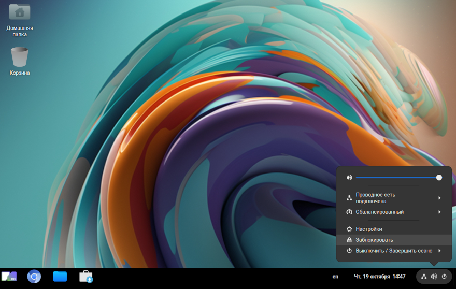Expand the Проводное сеть подключена submenu
The height and width of the screenshot is (289, 456).
coord(439,198)
